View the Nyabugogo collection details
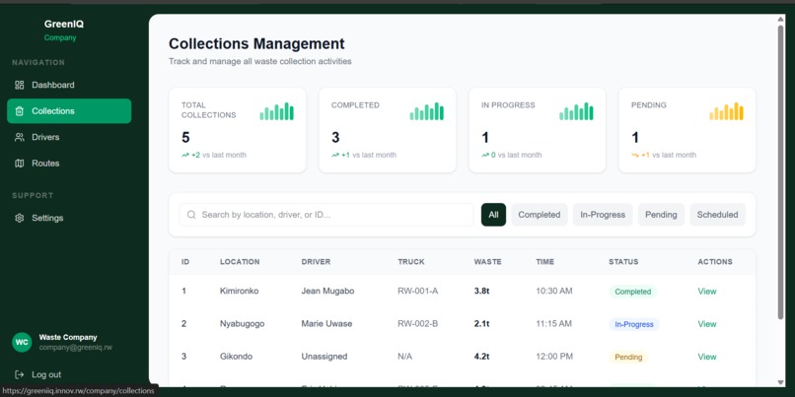The width and height of the screenshot is (795, 397). pos(707,324)
